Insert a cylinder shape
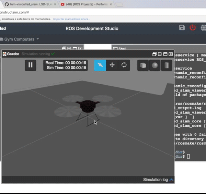 167,65
